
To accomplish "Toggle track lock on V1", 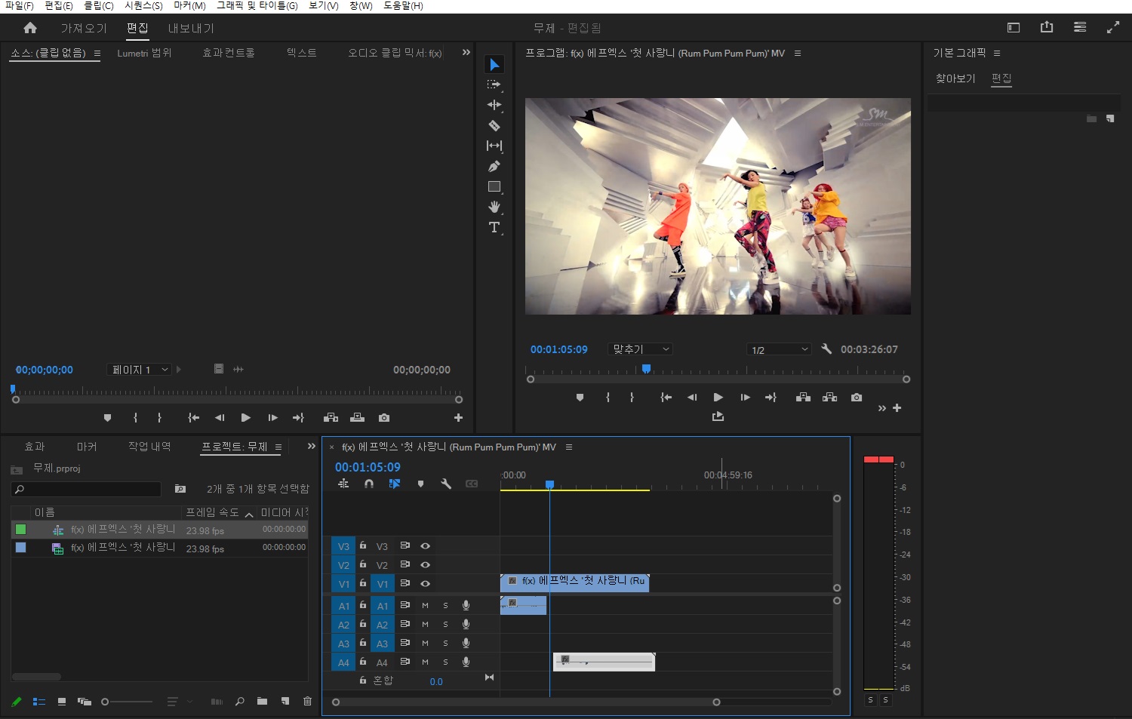I will (x=363, y=582).
